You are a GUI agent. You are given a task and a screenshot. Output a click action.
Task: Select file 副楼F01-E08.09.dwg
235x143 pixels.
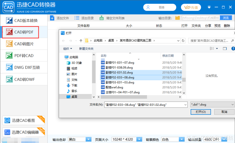141,67
